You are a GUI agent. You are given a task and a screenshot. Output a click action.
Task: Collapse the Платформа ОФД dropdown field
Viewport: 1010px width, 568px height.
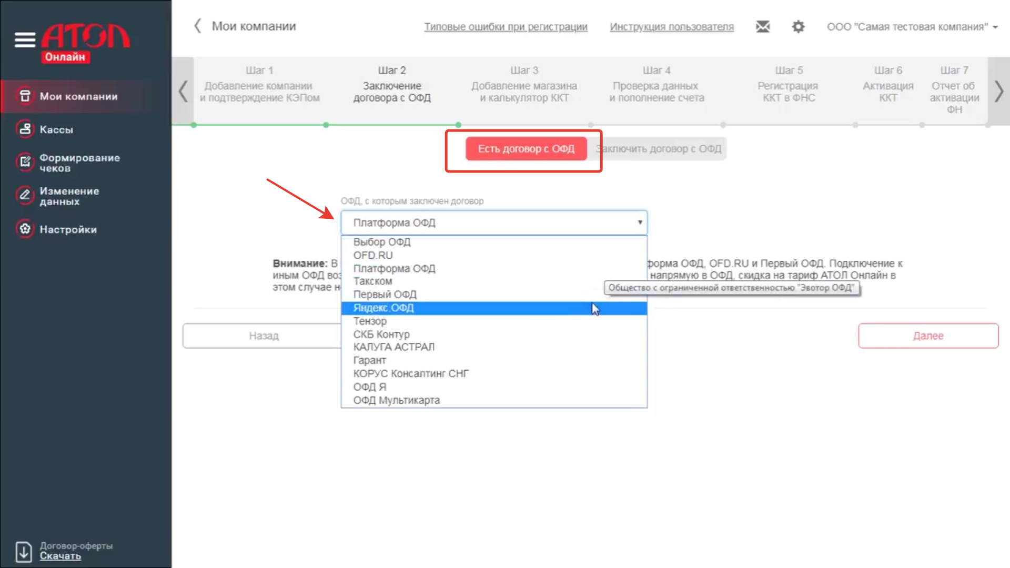coord(493,222)
